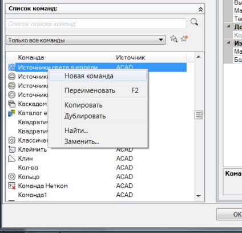The height and width of the screenshot is (233, 242).
Task: Collapse the Из section in properties panel
Action: point(228,43)
